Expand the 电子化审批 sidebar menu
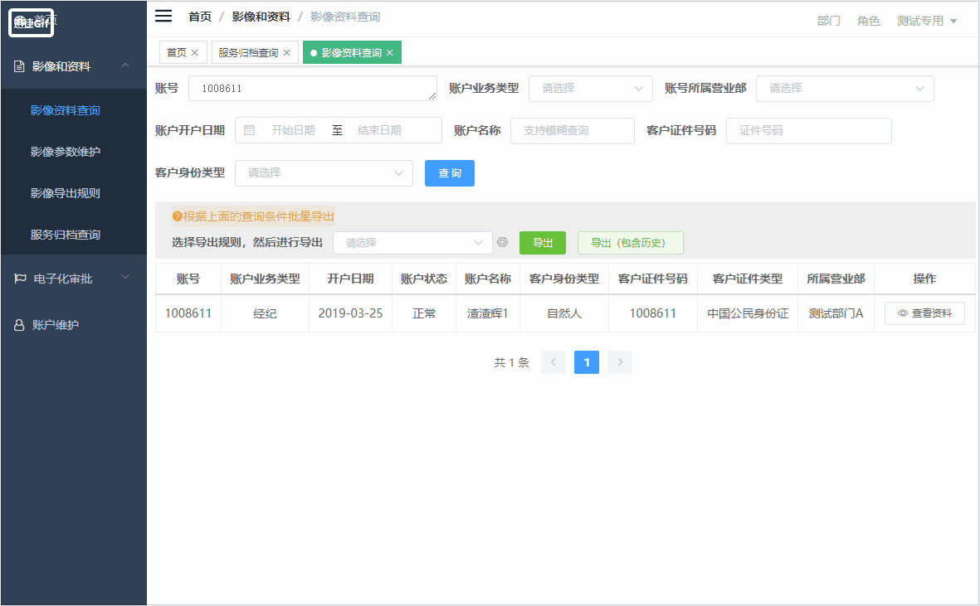 coord(74,279)
